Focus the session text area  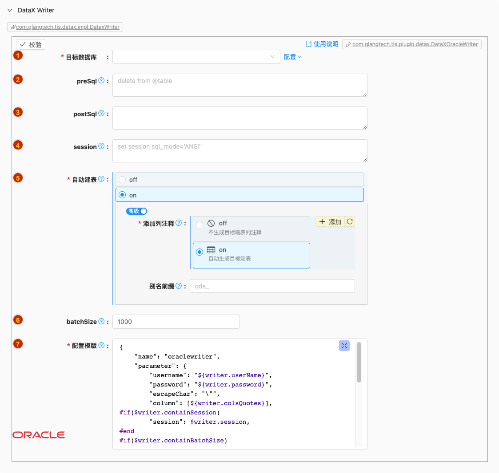pyautogui.click(x=240, y=151)
